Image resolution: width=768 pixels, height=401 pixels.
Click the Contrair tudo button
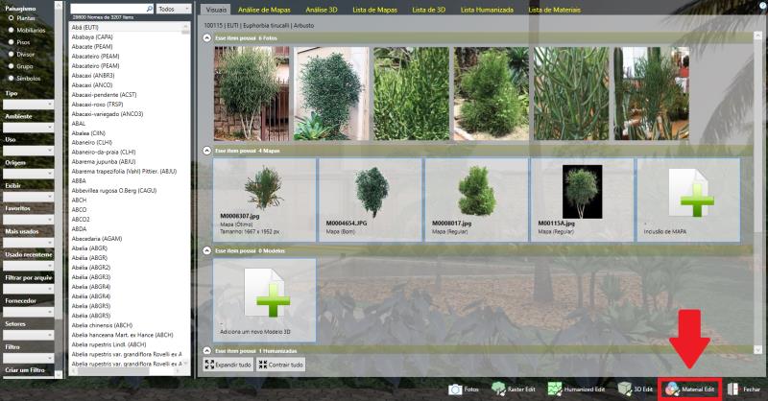pyautogui.click(x=281, y=365)
